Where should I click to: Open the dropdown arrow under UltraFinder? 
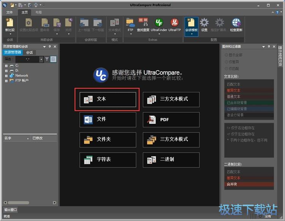[x=159, y=34]
